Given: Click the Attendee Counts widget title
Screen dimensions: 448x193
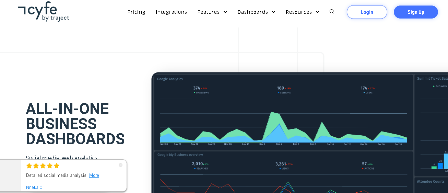Looking at the screenshot, I should click(431, 182).
